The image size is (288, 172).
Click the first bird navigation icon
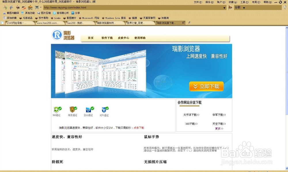coord(5,7)
